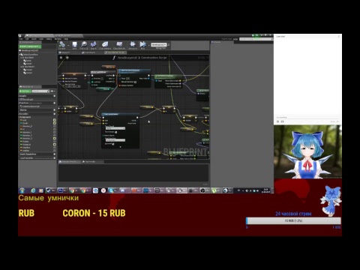The image size is (360, 270).
Task: Open the first dropdown on the trace node
Action: click(x=115, y=128)
